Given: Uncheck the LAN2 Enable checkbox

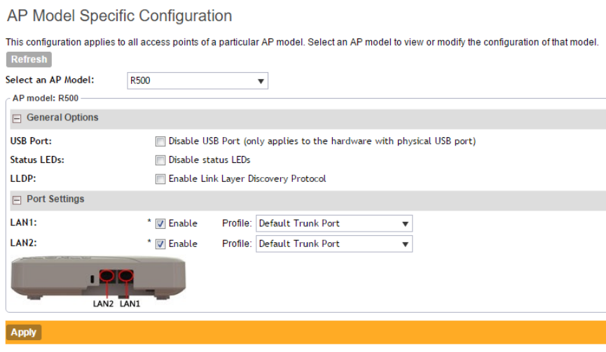Looking at the screenshot, I should [x=160, y=244].
